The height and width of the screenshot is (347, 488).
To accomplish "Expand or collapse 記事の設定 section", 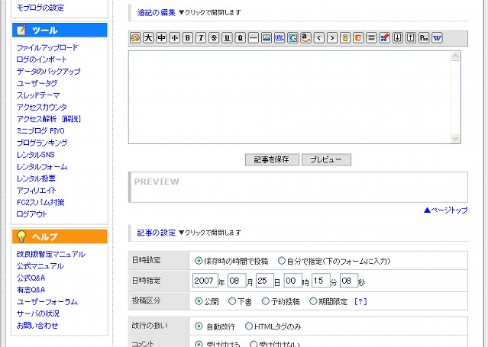I will pos(157,233).
